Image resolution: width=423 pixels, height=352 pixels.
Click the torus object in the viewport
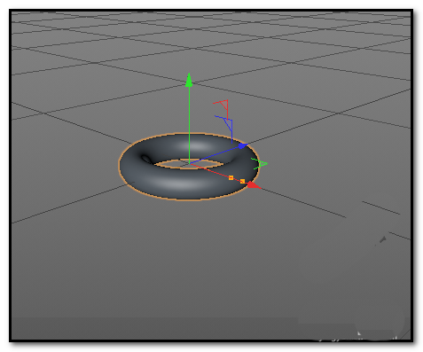(x=189, y=167)
